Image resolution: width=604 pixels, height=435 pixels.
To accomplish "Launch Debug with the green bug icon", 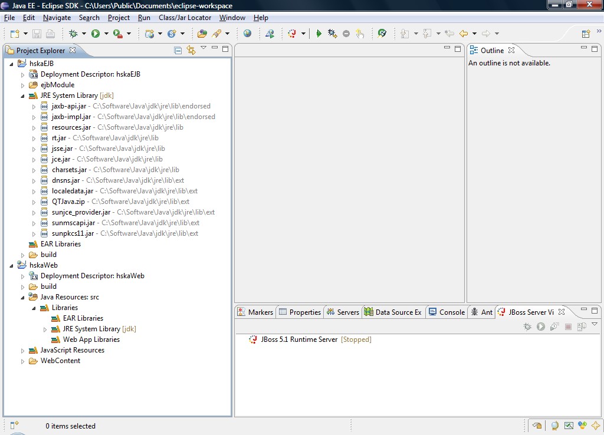I will pyautogui.click(x=73, y=34).
